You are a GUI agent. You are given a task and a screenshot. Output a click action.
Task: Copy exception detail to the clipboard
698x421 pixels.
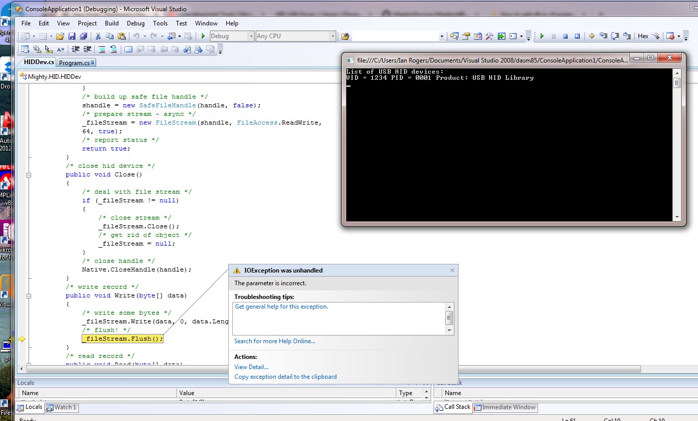pyautogui.click(x=285, y=377)
